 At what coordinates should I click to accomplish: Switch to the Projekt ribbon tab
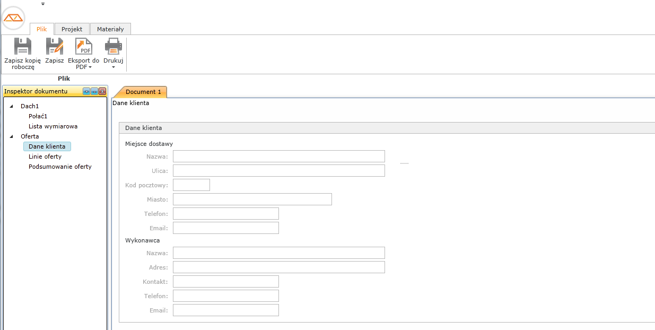(72, 29)
